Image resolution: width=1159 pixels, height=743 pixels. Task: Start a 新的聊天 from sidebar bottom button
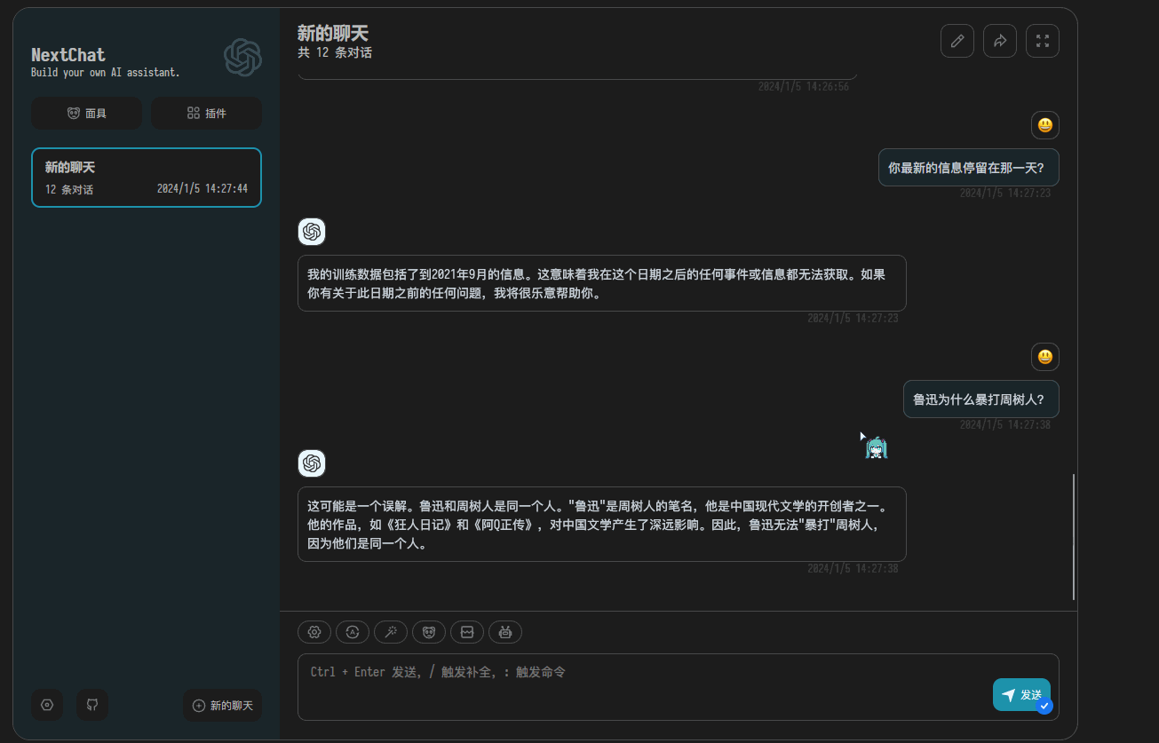pos(222,706)
